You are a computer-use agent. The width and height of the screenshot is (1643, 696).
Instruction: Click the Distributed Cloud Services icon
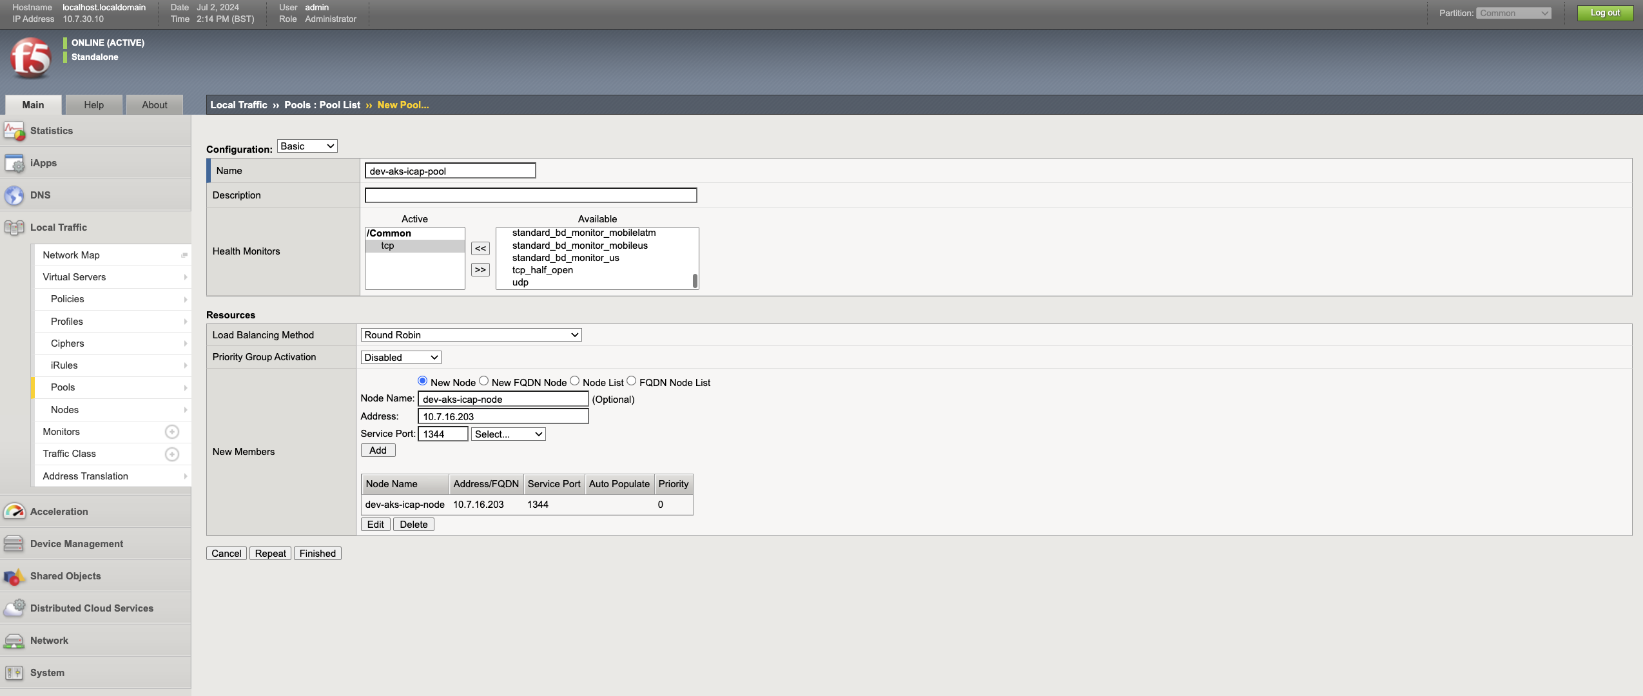14,608
